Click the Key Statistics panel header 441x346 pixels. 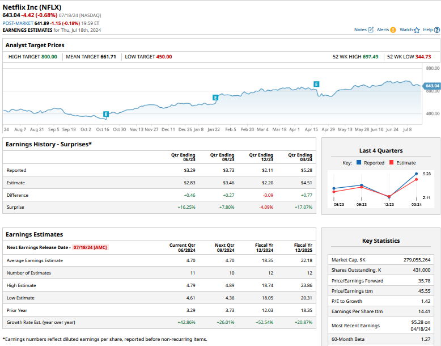coord(381,240)
